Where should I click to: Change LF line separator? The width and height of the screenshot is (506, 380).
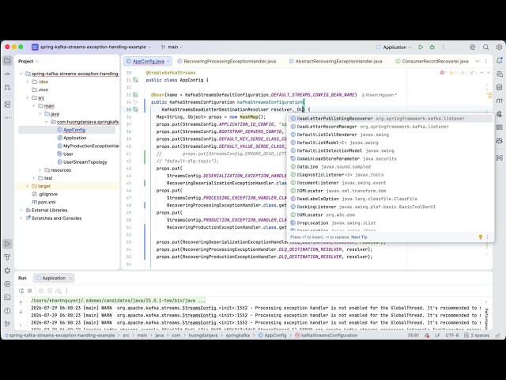tap(437, 336)
